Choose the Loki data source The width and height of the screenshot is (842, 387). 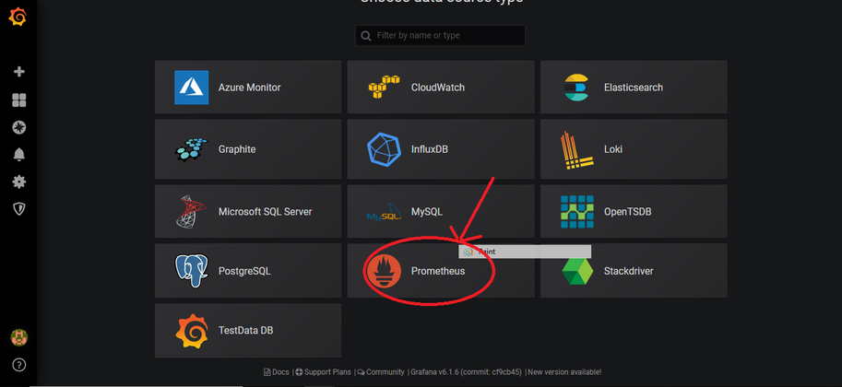[x=633, y=149]
